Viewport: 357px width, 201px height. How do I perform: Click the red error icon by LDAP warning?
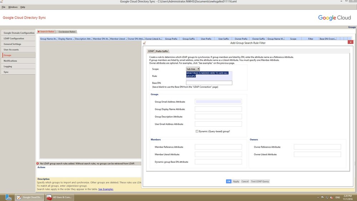pos(38,163)
